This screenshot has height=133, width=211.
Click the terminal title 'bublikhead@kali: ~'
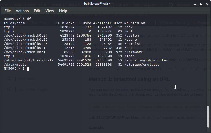coord(97,4)
